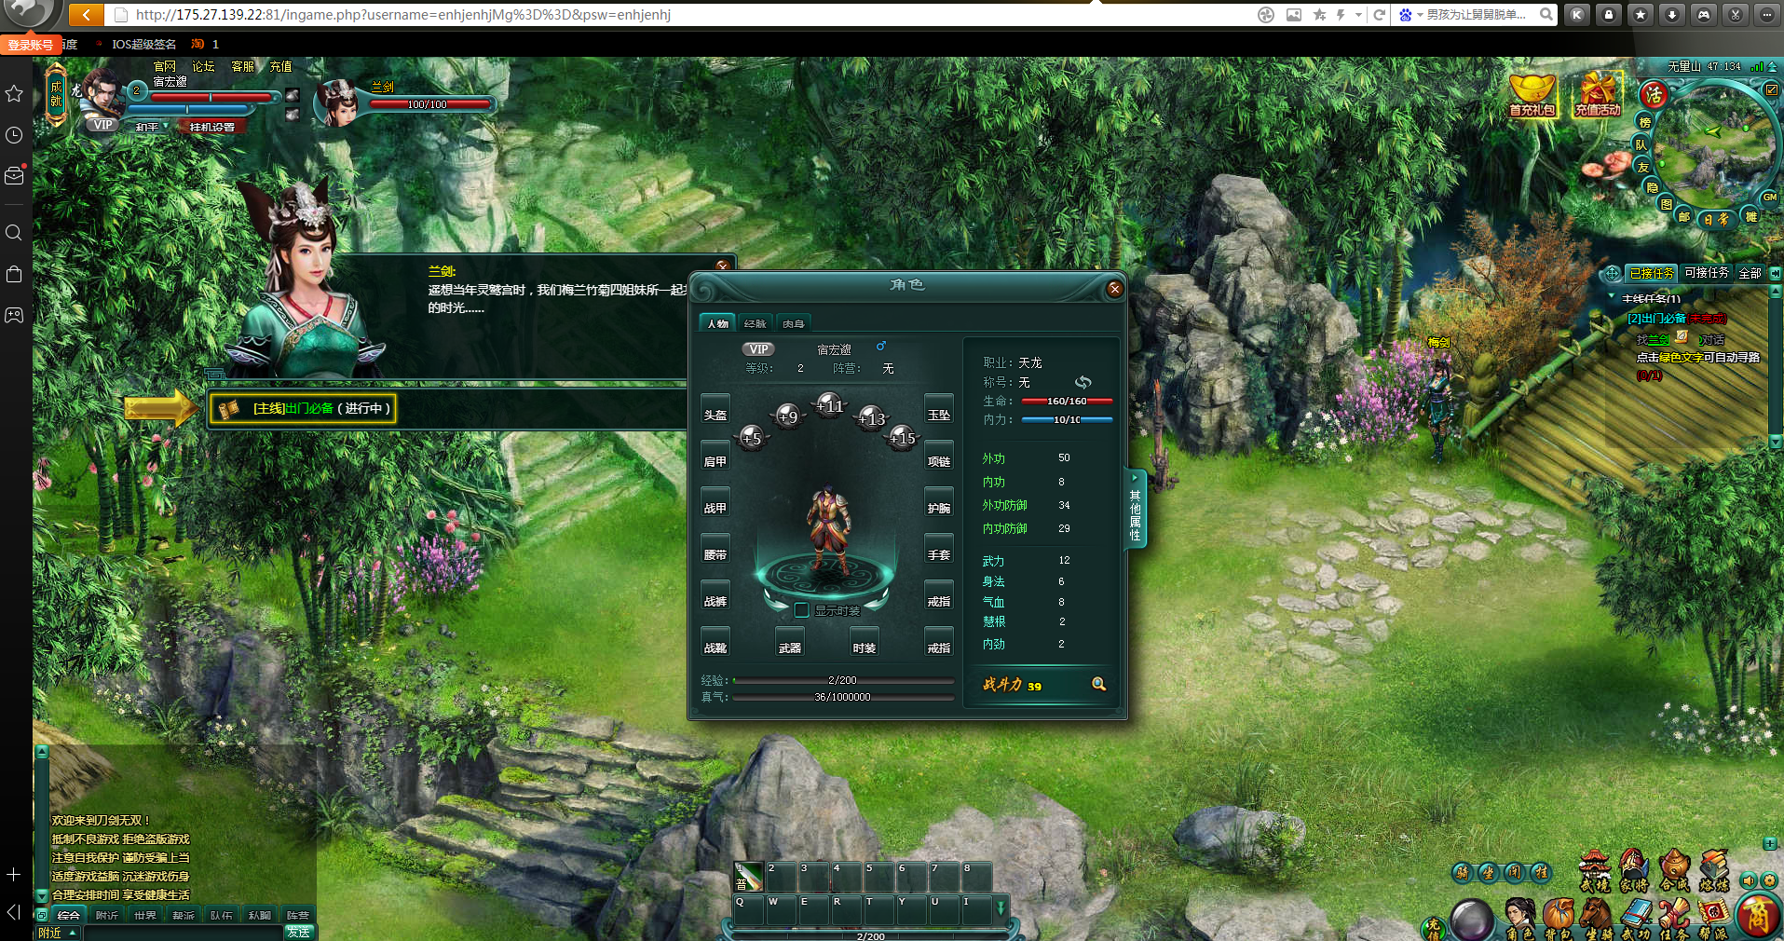Image resolution: width=1784 pixels, height=941 pixels.
Task: Expand the 其他属性 side panel
Action: click(1135, 509)
